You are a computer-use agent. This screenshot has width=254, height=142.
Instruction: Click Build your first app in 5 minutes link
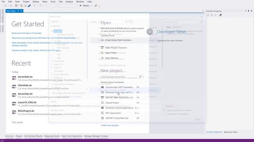[27, 33]
